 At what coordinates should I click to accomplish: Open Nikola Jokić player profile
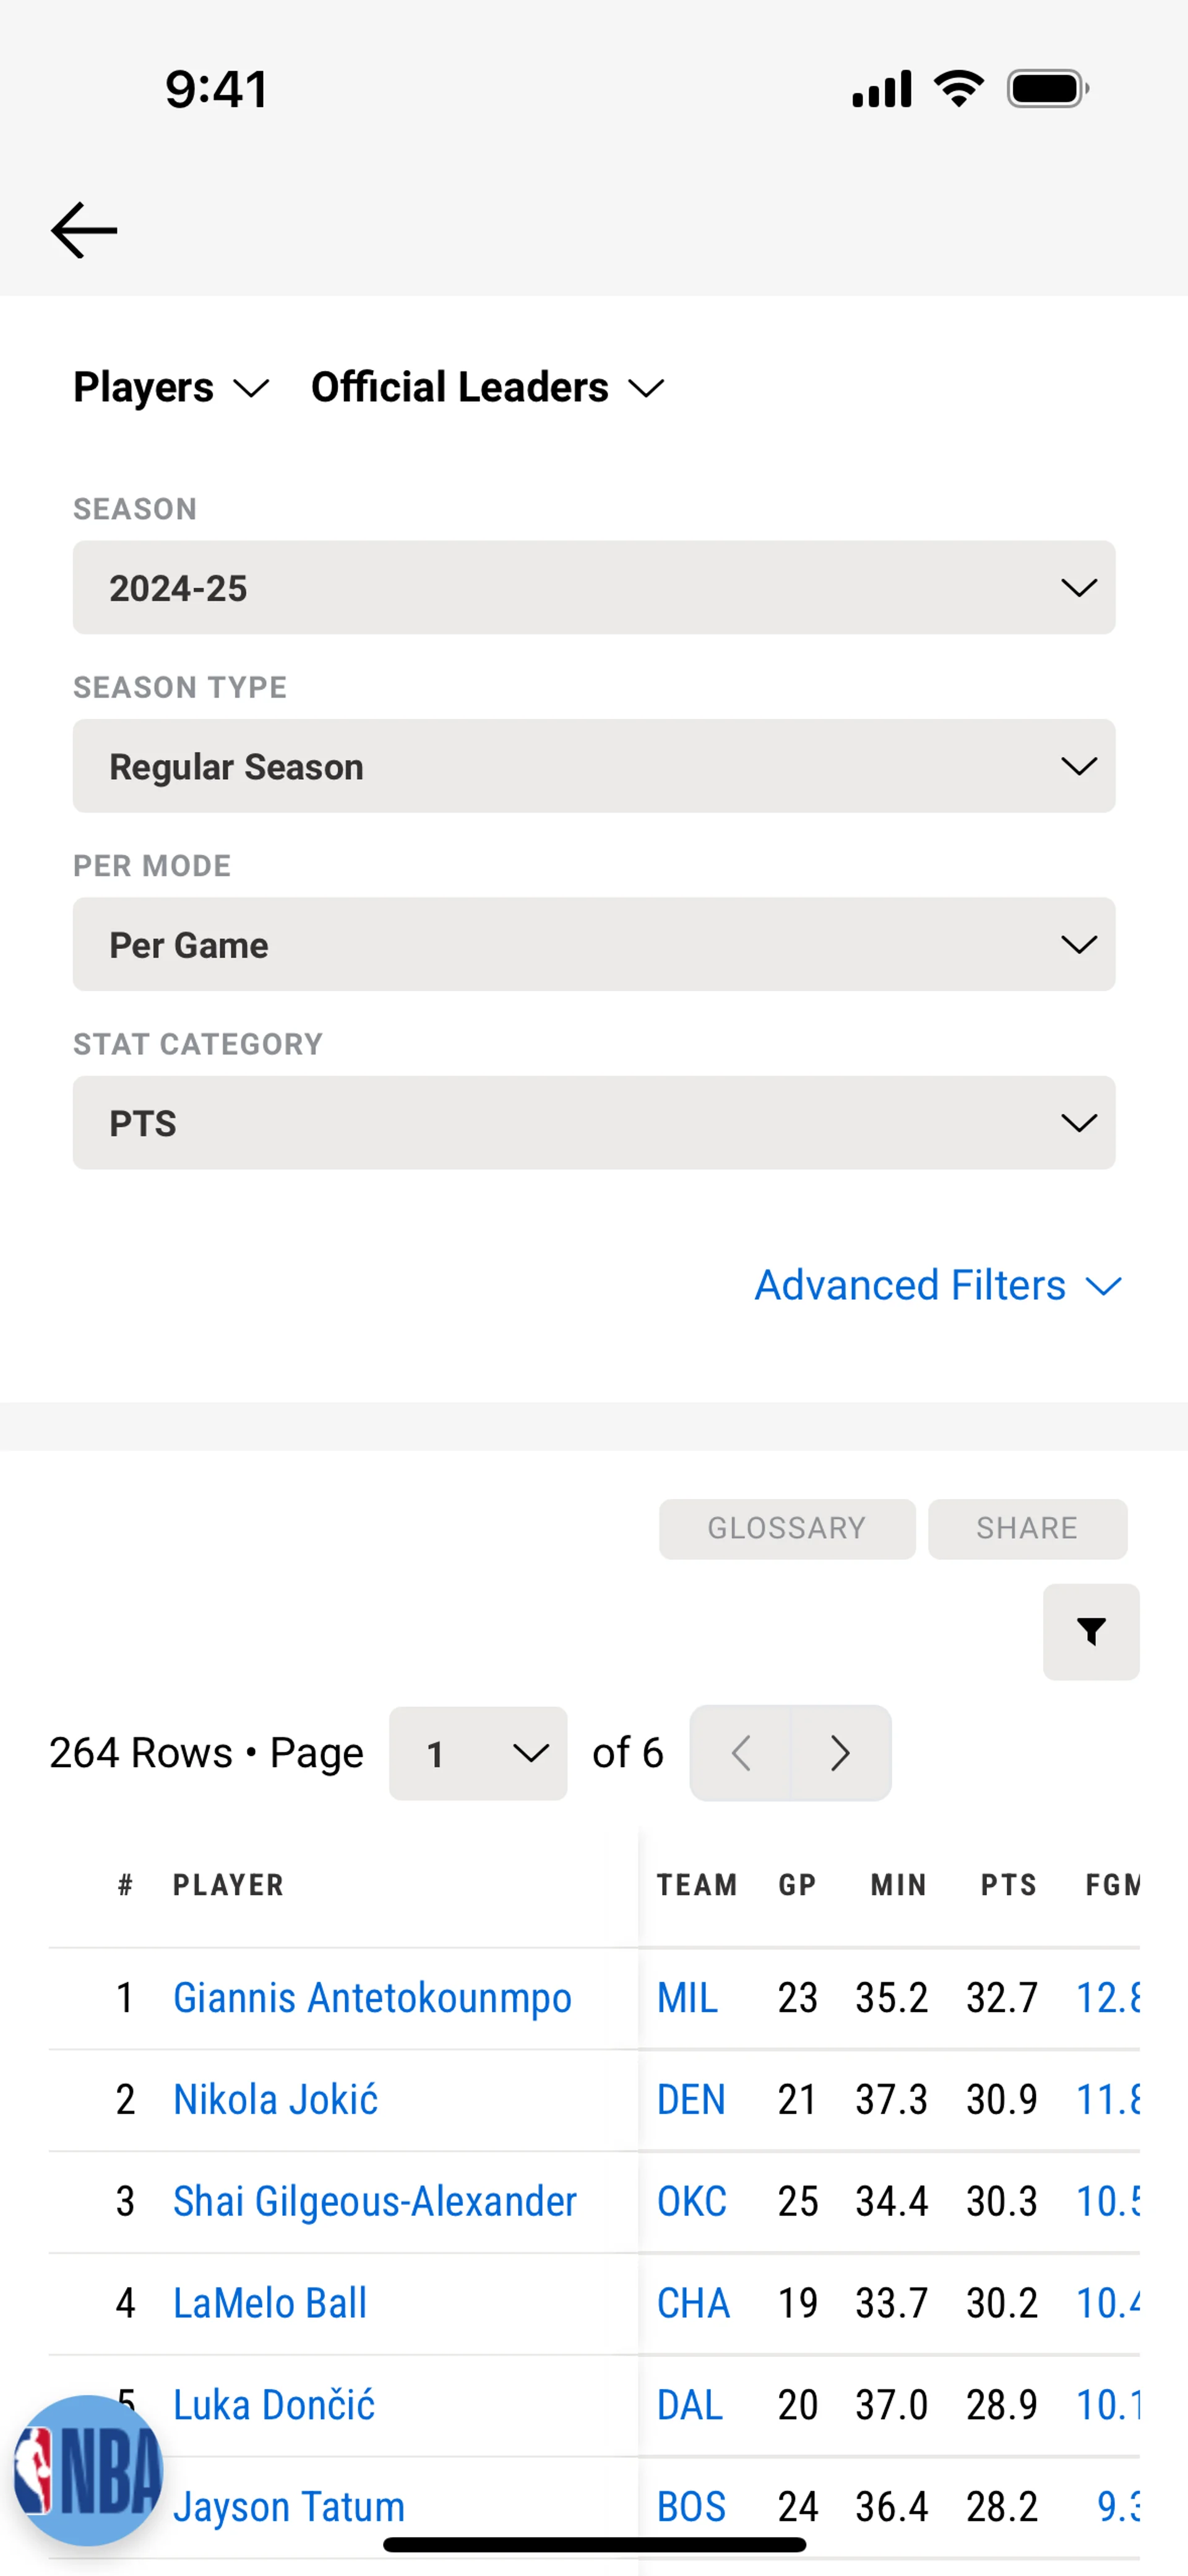276,2100
